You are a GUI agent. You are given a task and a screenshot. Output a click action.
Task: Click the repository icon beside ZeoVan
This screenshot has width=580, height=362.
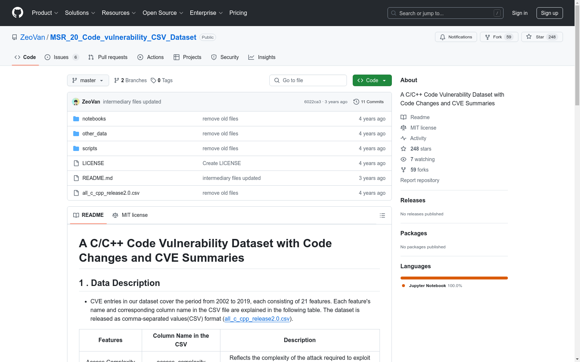tap(14, 37)
